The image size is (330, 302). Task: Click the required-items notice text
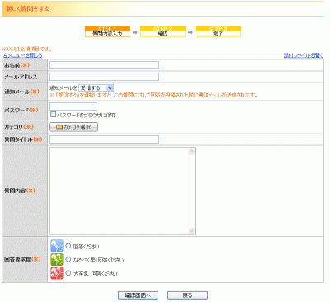pyautogui.click(x=27, y=50)
